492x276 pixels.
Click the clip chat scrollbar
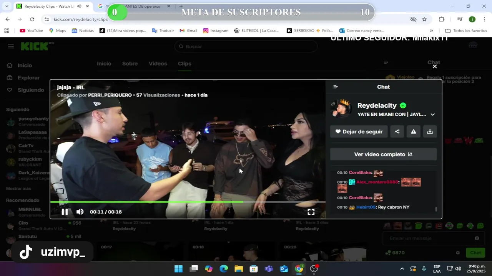pos(436,209)
